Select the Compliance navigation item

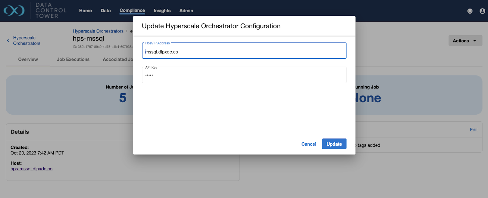click(132, 11)
